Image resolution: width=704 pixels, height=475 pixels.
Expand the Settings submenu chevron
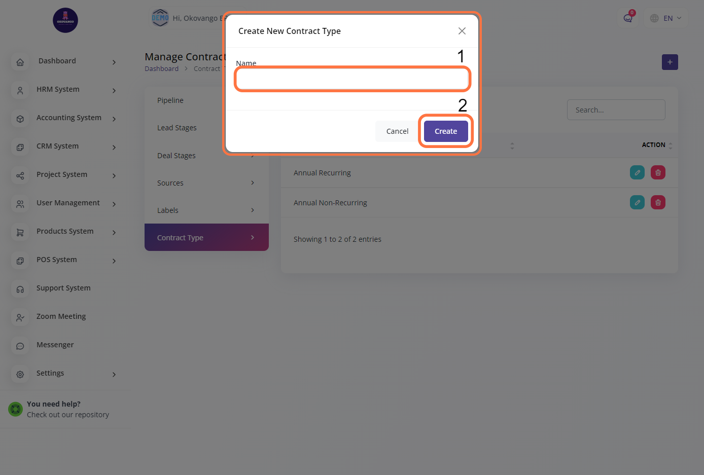click(114, 375)
